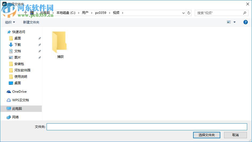
Task: Click pc0359 breadcrumb in address bar
Action: (x=101, y=13)
